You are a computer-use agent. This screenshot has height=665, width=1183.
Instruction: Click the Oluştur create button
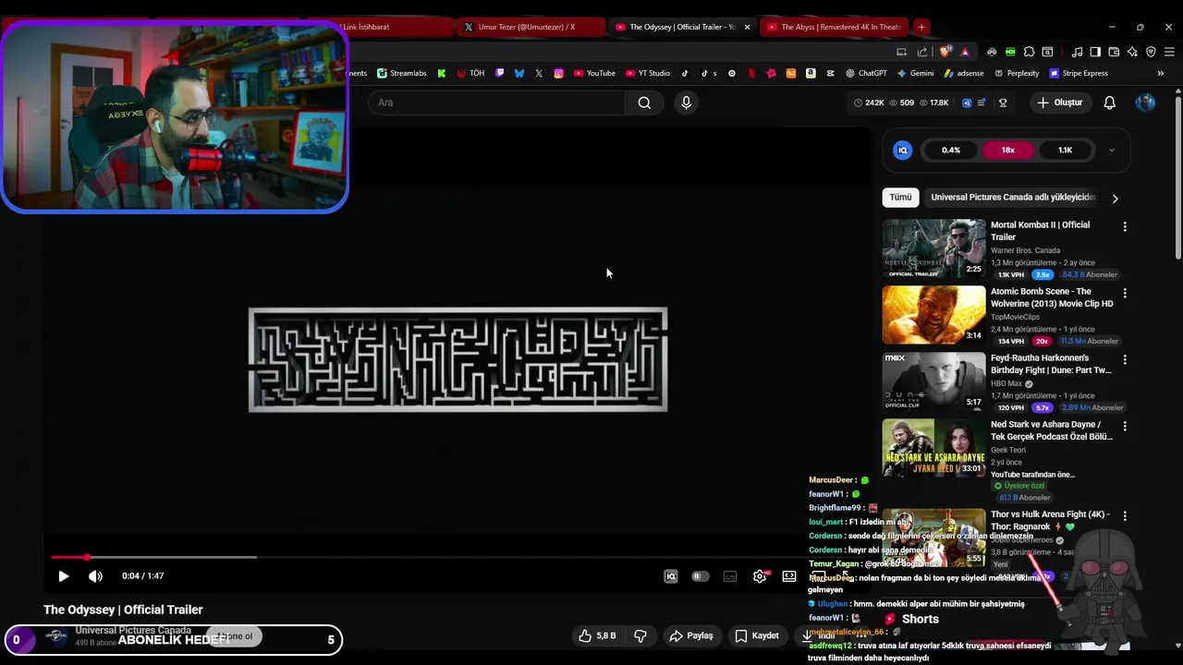click(x=1059, y=103)
